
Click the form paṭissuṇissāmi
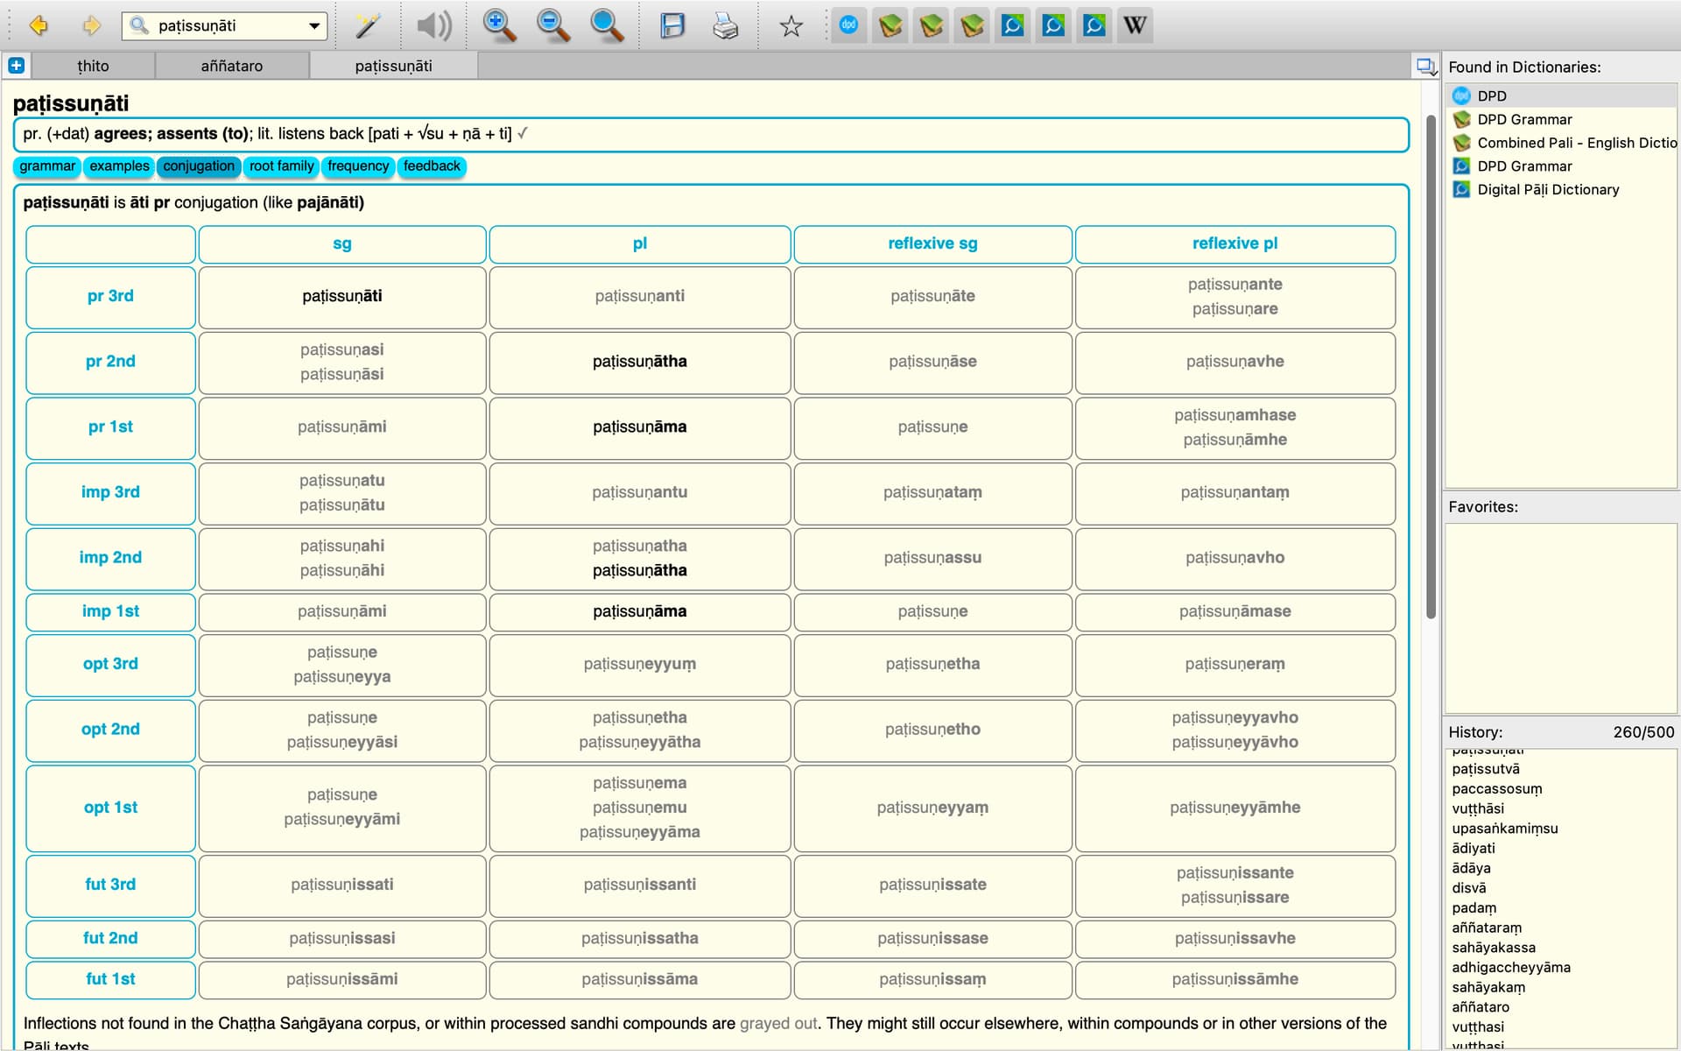342,979
